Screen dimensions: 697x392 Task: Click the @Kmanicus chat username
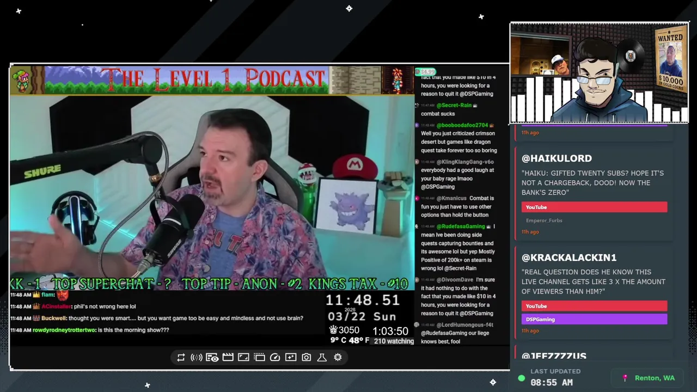pyautogui.click(x=451, y=198)
